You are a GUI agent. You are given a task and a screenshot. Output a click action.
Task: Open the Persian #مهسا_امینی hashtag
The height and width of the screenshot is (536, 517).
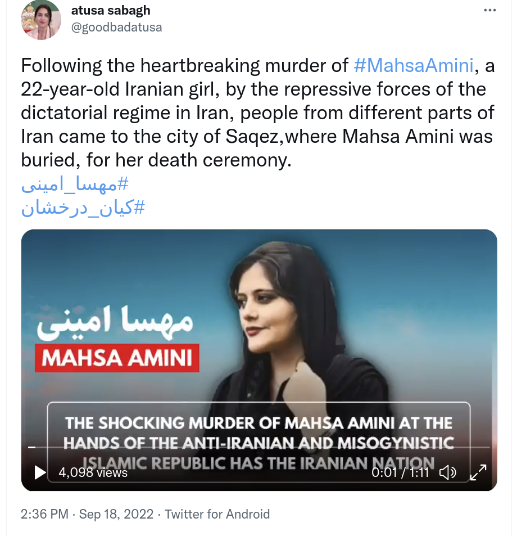pos(75,184)
